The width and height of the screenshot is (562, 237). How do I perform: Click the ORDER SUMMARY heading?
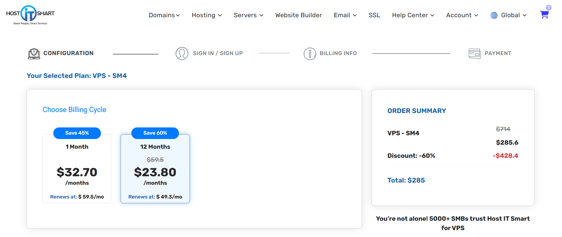(x=417, y=111)
